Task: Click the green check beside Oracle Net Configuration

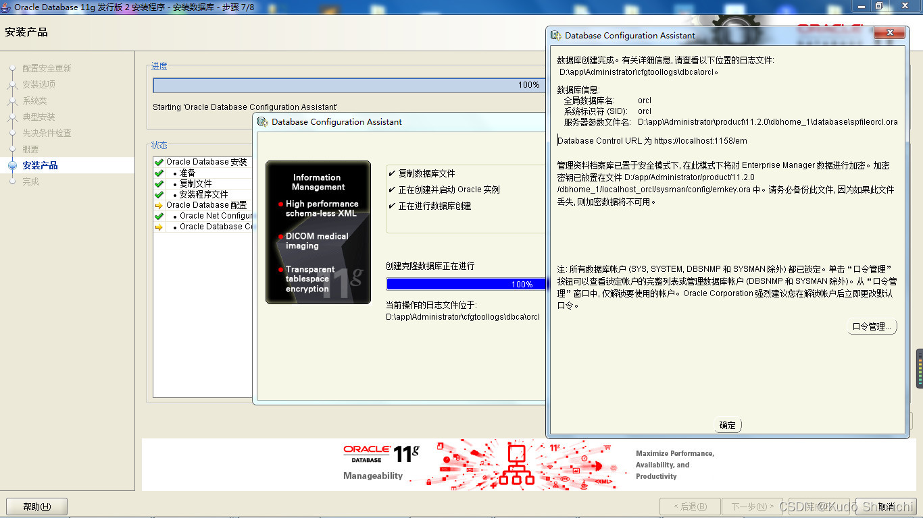Action: pyautogui.click(x=159, y=216)
